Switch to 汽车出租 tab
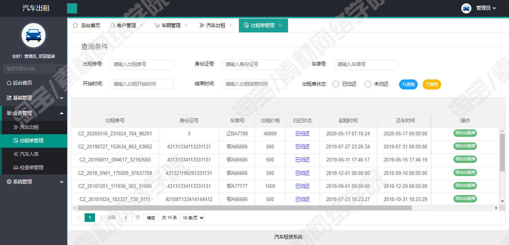This screenshot has width=509, height=245. coord(216,25)
